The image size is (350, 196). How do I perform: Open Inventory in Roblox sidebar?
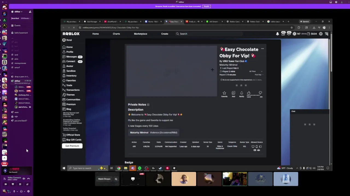pos(69,76)
